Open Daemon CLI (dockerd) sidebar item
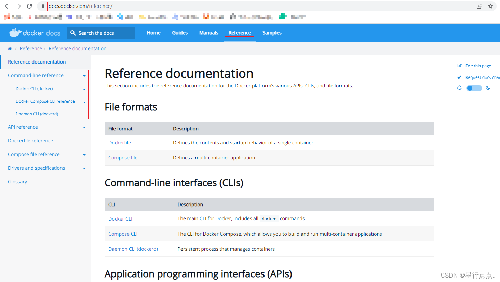 [x=37, y=114]
